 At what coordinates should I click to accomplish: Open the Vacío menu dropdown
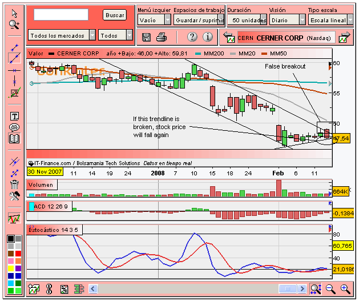click(154, 20)
